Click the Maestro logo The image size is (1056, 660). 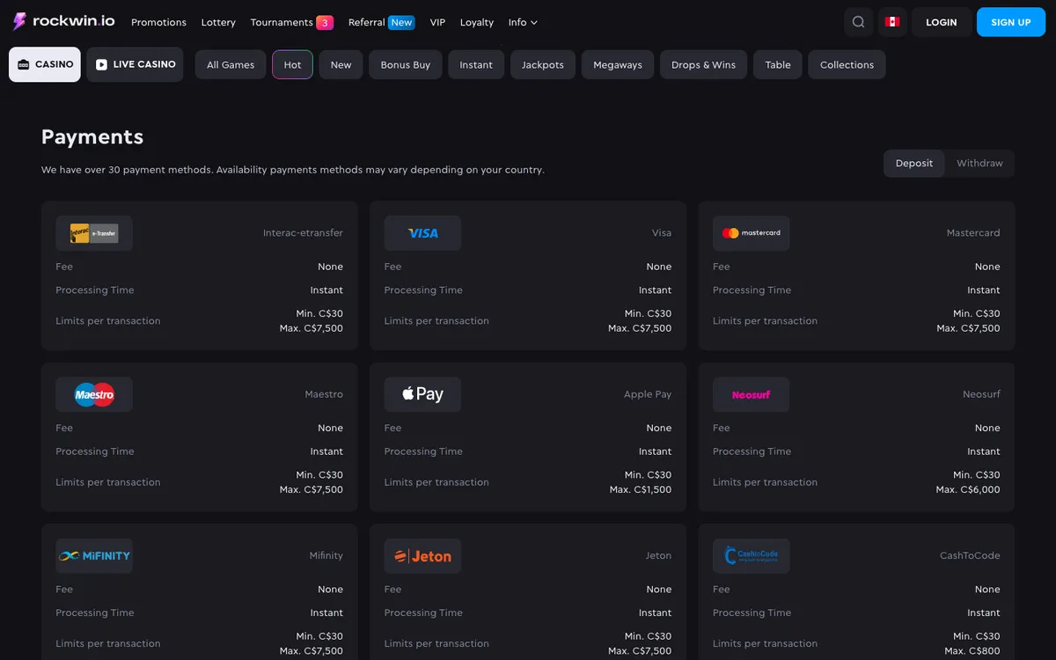tap(94, 394)
